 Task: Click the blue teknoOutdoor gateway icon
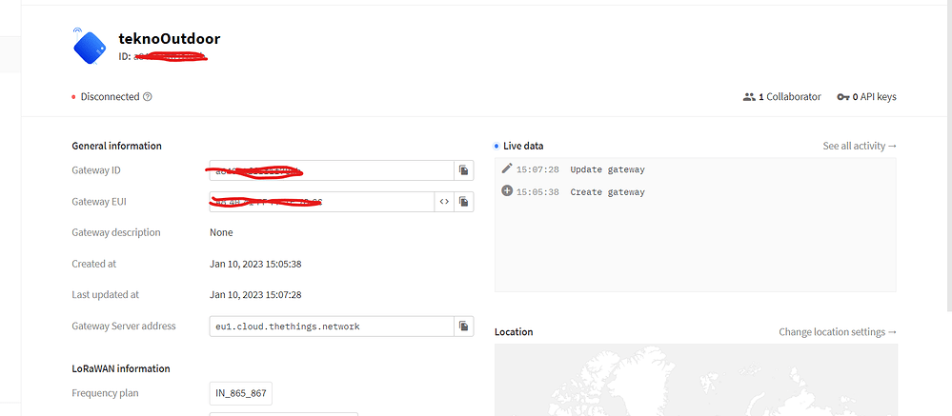pyautogui.click(x=90, y=46)
